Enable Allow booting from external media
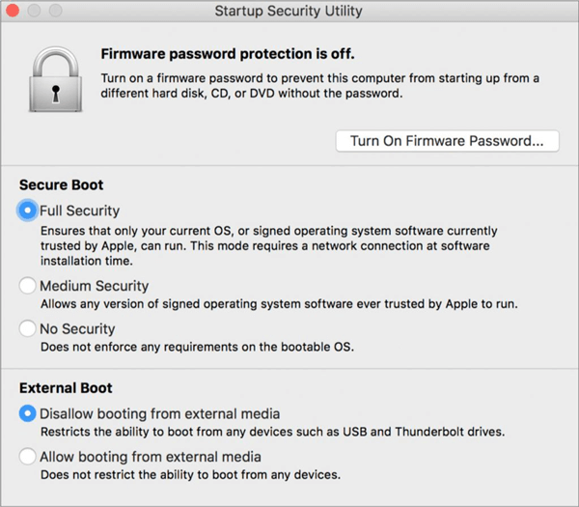 click(x=28, y=457)
